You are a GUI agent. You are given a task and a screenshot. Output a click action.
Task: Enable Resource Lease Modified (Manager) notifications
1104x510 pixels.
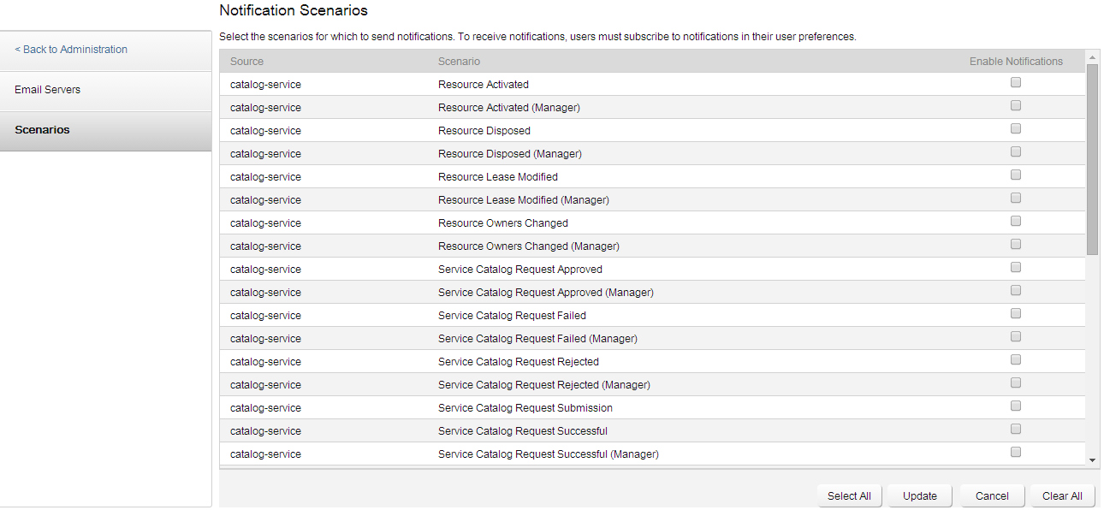(1016, 199)
